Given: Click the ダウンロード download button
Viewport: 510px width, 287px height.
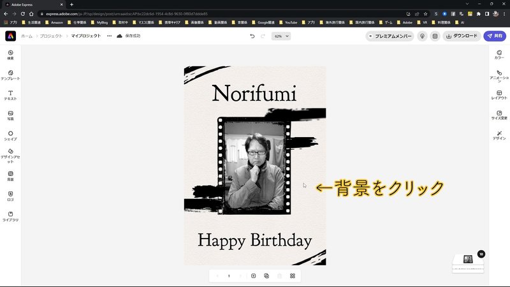Looking at the screenshot, I should (x=462, y=36).
